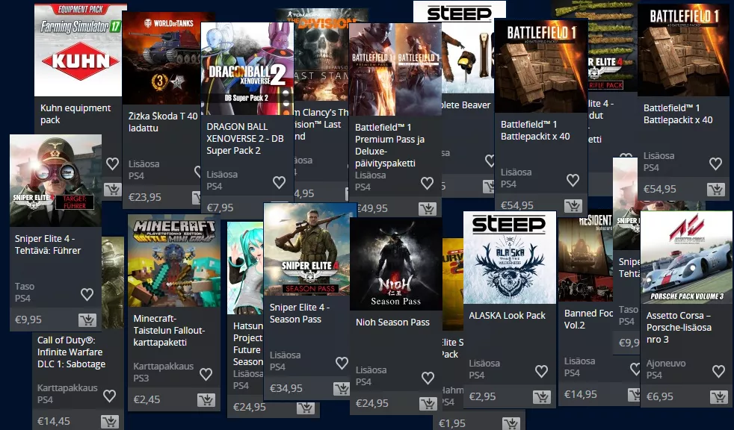Click the €2,95 price on ALASKA card

pos(482,397)
